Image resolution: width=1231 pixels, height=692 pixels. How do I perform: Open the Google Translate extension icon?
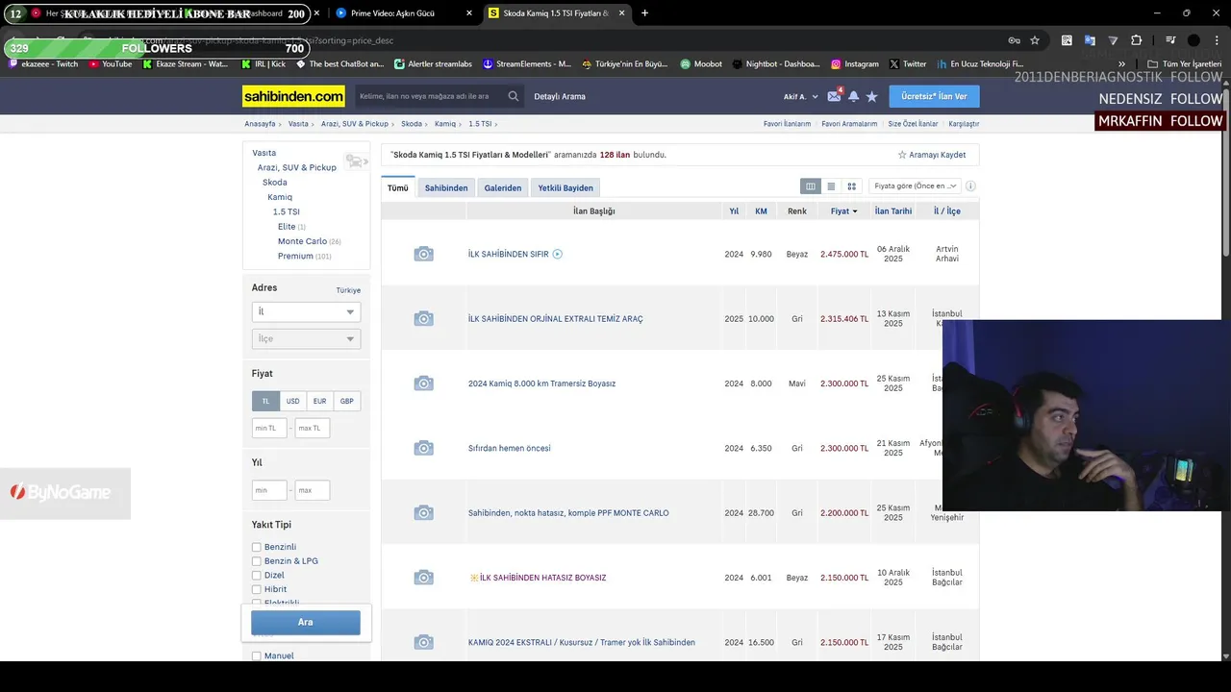coord(1090,40)
